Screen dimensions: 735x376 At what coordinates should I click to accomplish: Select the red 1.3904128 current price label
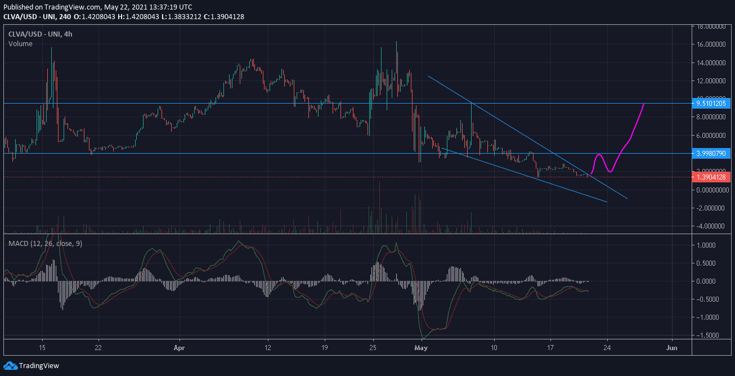(712, 177)
